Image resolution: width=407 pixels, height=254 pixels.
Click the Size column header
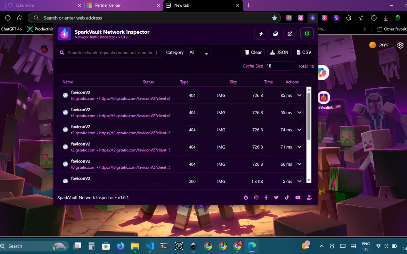(233, 82)
